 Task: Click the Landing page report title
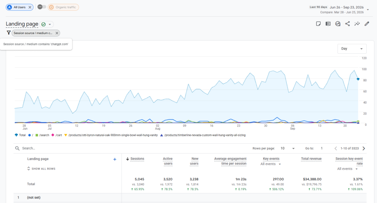coord(22,24)
